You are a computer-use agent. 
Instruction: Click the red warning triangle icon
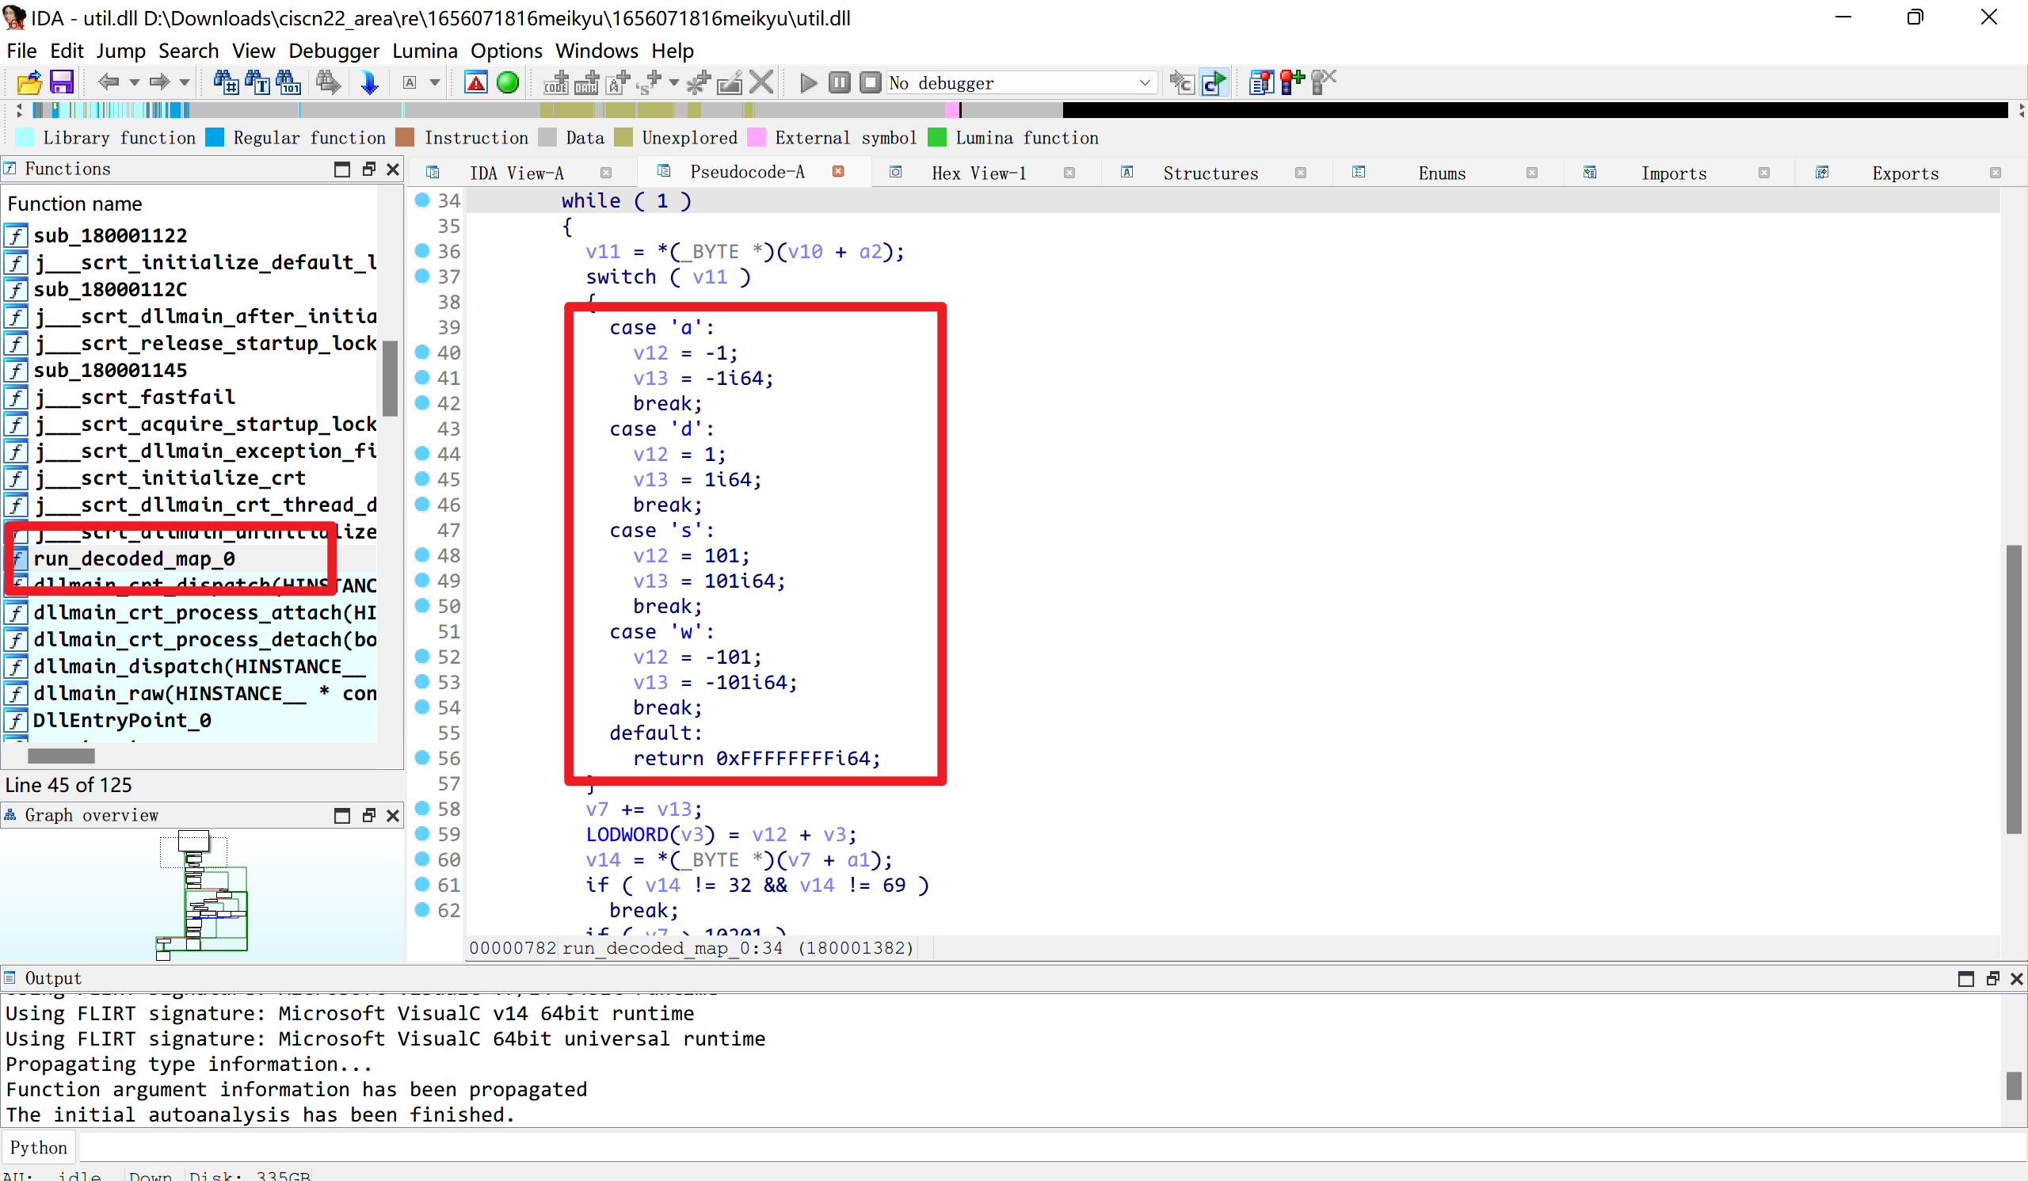coord(475,82)
